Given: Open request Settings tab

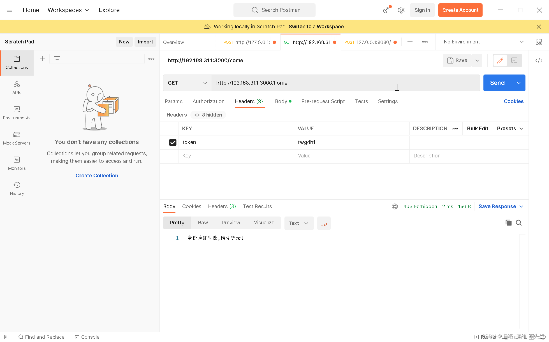Looking at the screenshot, I should click(x=388, y=101).
